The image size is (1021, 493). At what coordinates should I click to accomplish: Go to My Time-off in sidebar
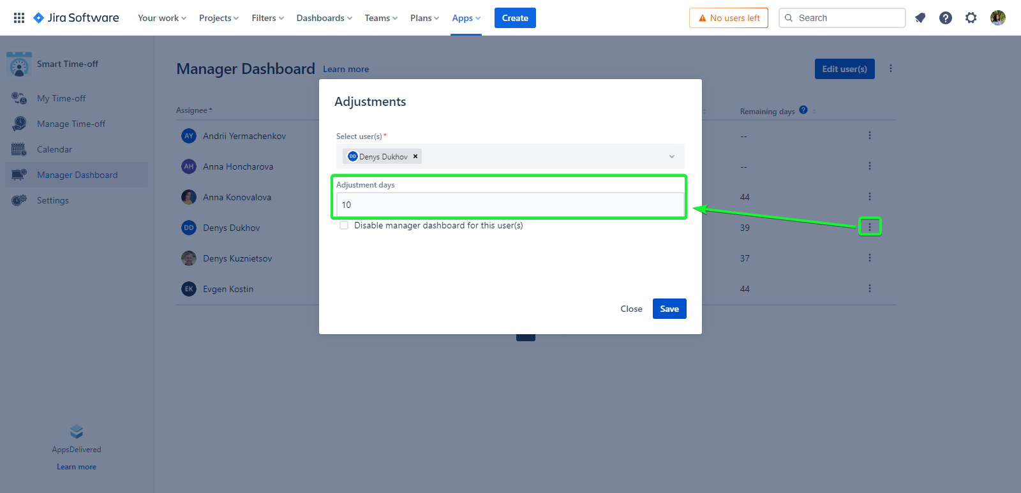(61, 98)
